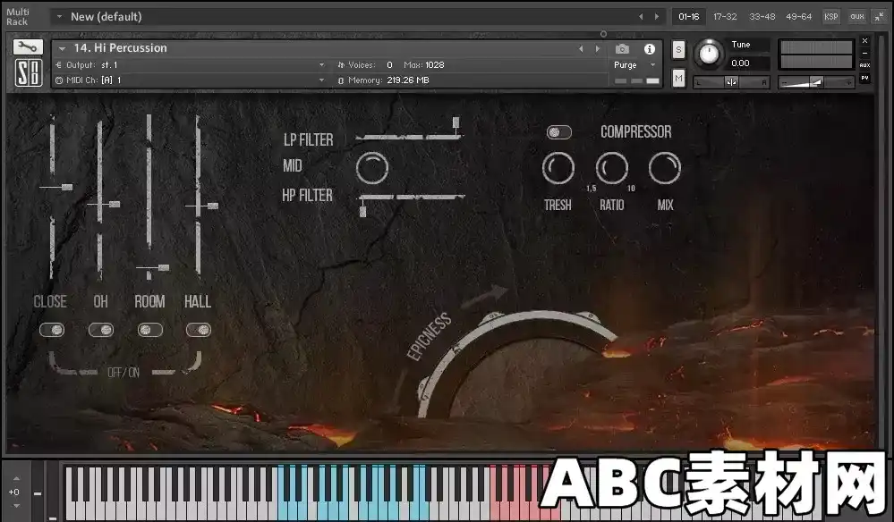The width and height of the screenshot is (894, 522).
Task: Enable the HALL mic toggle
Action: 199,330
